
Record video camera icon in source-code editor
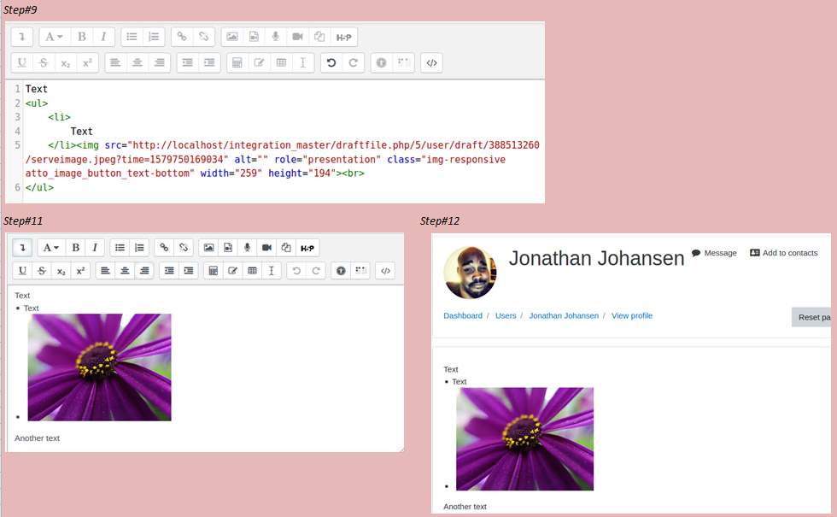tap(297, 37)
